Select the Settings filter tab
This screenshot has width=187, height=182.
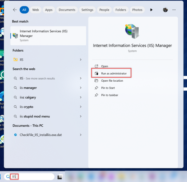pyautogui.click(x=87, y=10)
